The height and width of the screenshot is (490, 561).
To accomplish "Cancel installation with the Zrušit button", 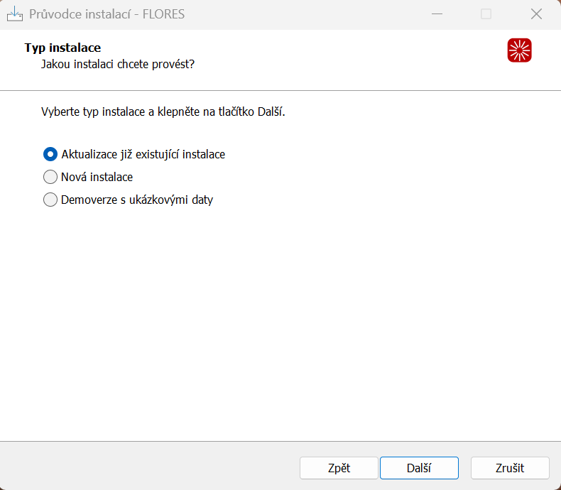I will coord(510,468).
